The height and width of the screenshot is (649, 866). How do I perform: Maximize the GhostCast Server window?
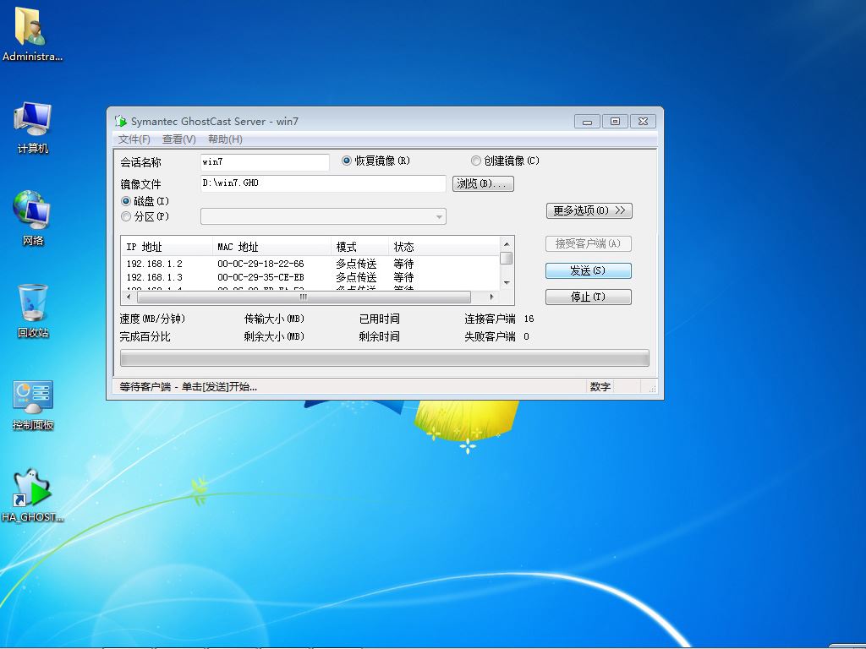[x=615, y=122]
